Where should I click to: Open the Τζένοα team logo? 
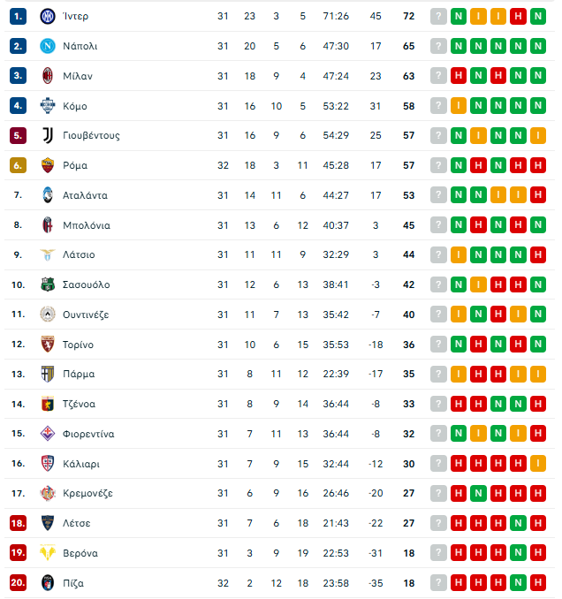[48, 404]
